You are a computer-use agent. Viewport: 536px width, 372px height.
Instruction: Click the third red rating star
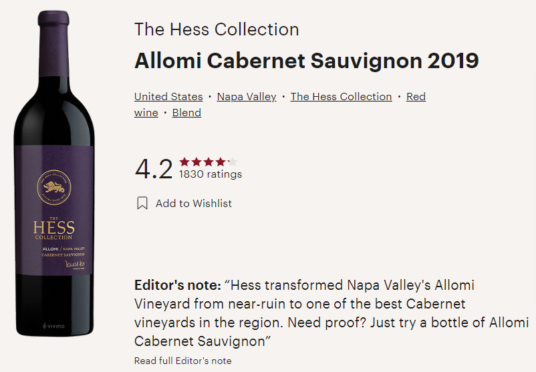pos(209,162)
